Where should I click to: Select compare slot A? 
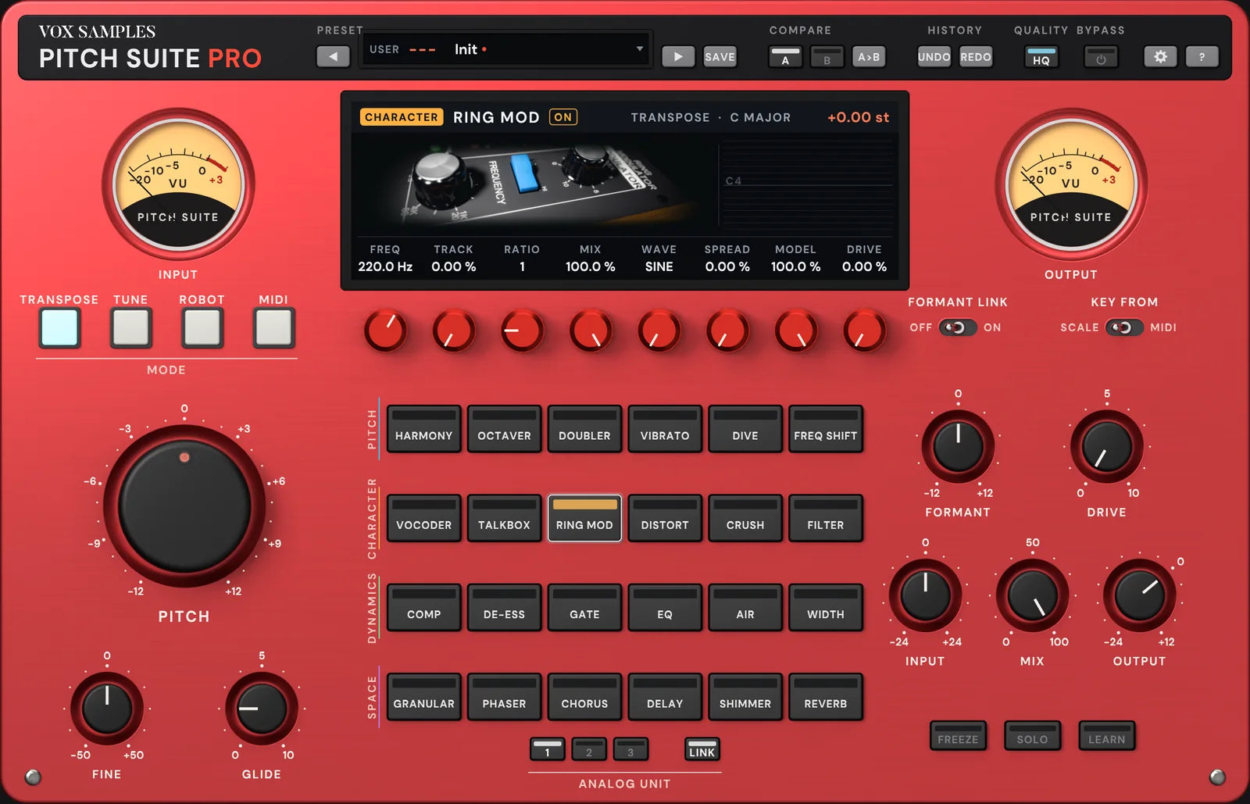785,57
